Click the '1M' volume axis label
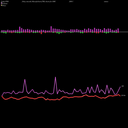The height and width of the screenshot is (128, 128). click(122, 86)
